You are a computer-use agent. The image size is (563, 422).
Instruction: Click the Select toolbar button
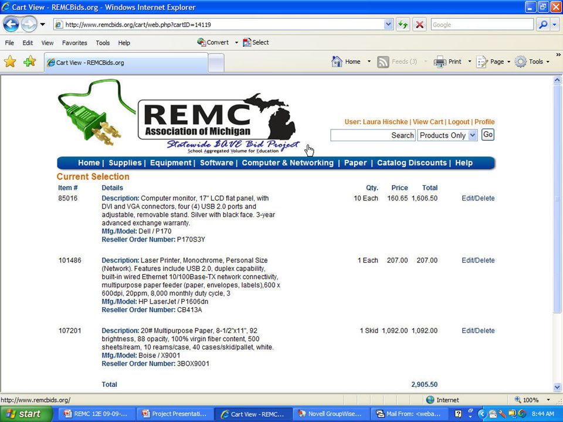pyautogui.click(x=256, y=42)
